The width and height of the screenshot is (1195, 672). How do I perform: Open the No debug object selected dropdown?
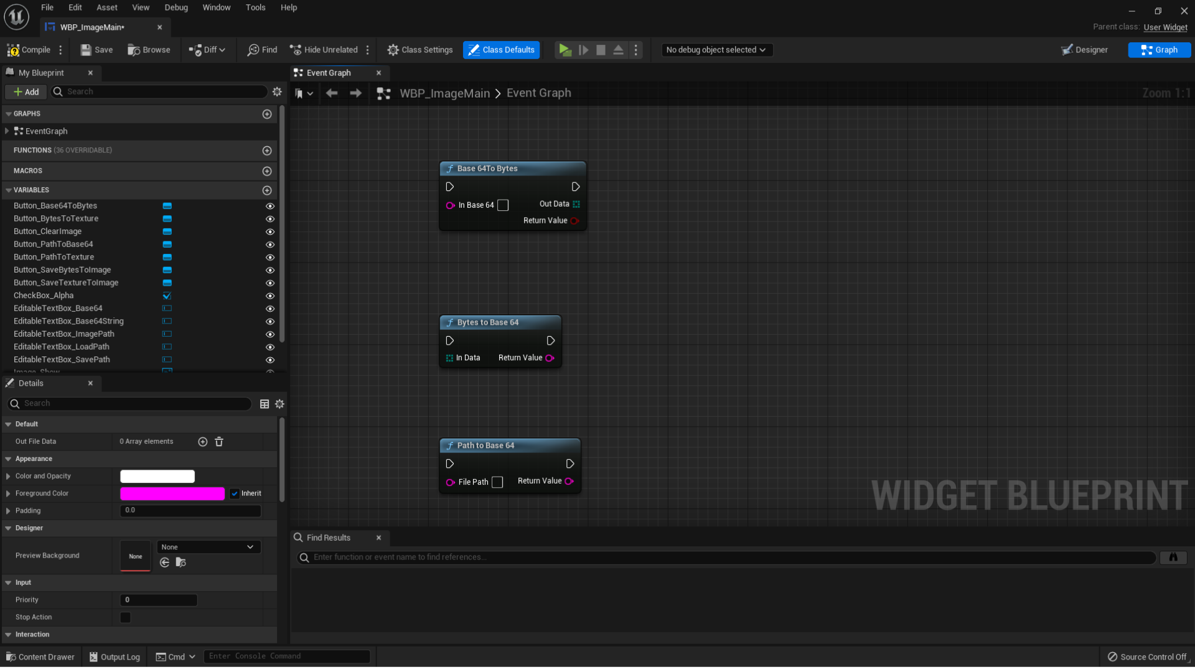(x=716, y=50)
